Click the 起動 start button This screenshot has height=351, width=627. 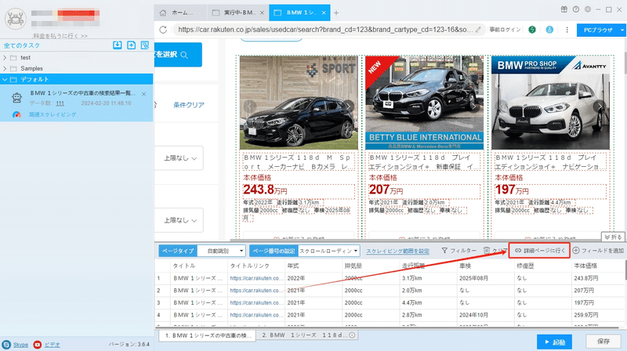point(555,342)
